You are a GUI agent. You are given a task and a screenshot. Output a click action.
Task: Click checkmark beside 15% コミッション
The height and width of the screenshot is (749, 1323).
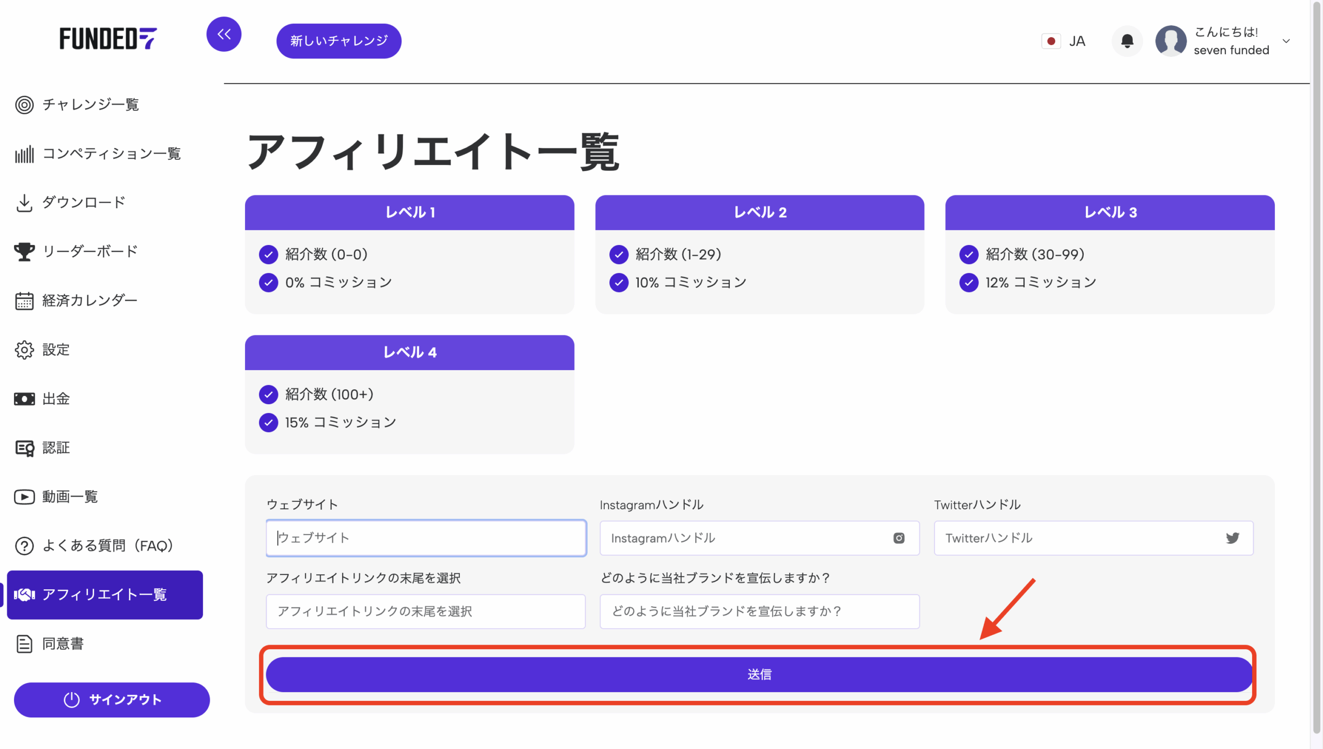coord(268,423)
